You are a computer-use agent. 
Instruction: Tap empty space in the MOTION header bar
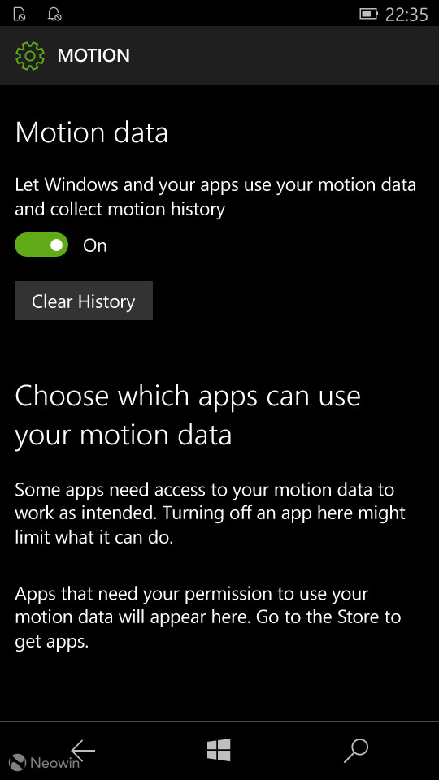click(284, 55)
